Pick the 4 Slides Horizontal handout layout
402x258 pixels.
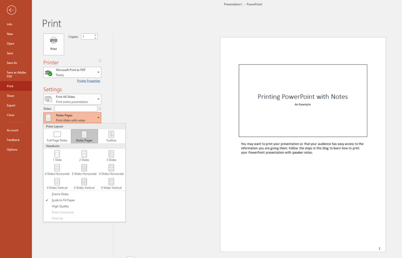57,169
